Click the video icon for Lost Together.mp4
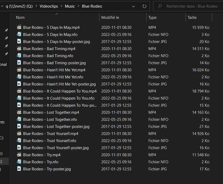The height and width of the screenshot is (184, 223). (x=19, y=112)
